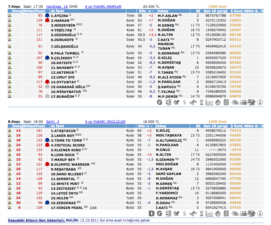Open the Handikap 16 link
The image size is (271, 225).
57,6
